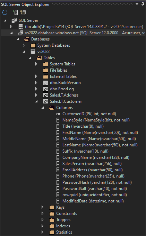Click the Refresh icon in the toolbar
Image resolution: width=146 pixels, height=236 pixels.
(x=5, y=12)
